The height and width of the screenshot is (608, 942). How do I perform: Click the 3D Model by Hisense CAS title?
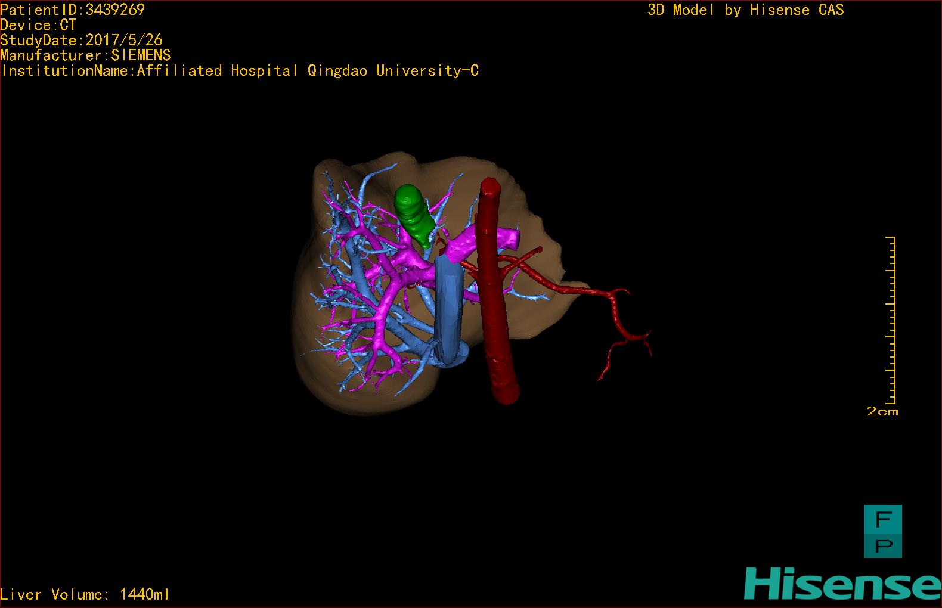click(x=746, y=10)
